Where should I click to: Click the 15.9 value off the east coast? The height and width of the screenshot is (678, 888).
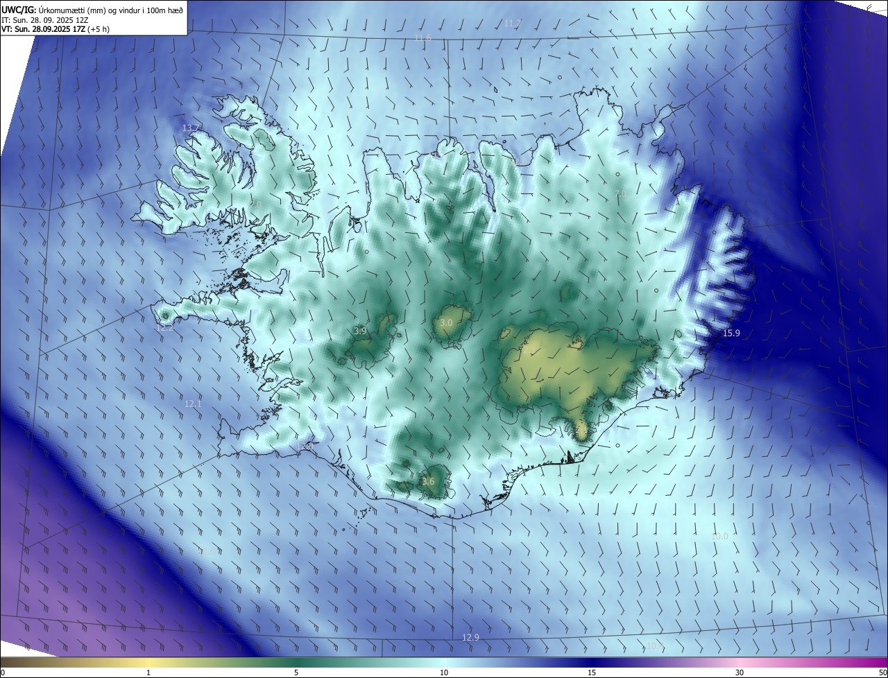coord(731,333)
